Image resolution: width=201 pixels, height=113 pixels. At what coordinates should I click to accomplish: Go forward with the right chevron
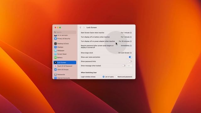tap(84, 27)
